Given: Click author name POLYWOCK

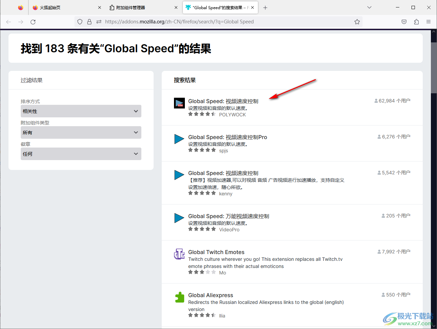Looking at the screenshot, I should (232, 115).
